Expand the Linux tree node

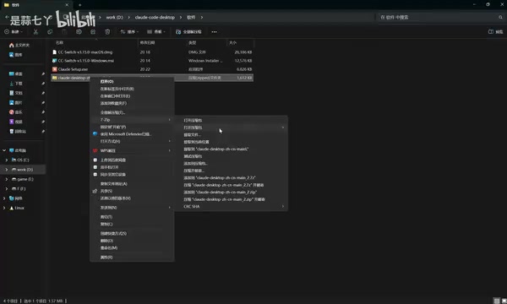[x=4, y=208]
